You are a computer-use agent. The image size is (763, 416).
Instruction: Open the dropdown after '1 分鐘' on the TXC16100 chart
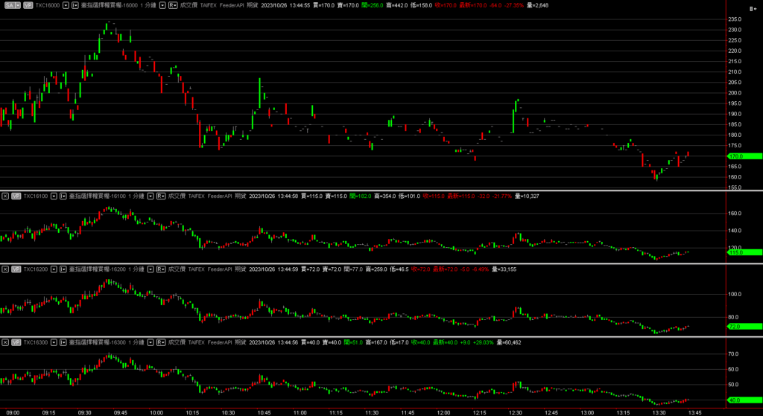click(151, 196)
